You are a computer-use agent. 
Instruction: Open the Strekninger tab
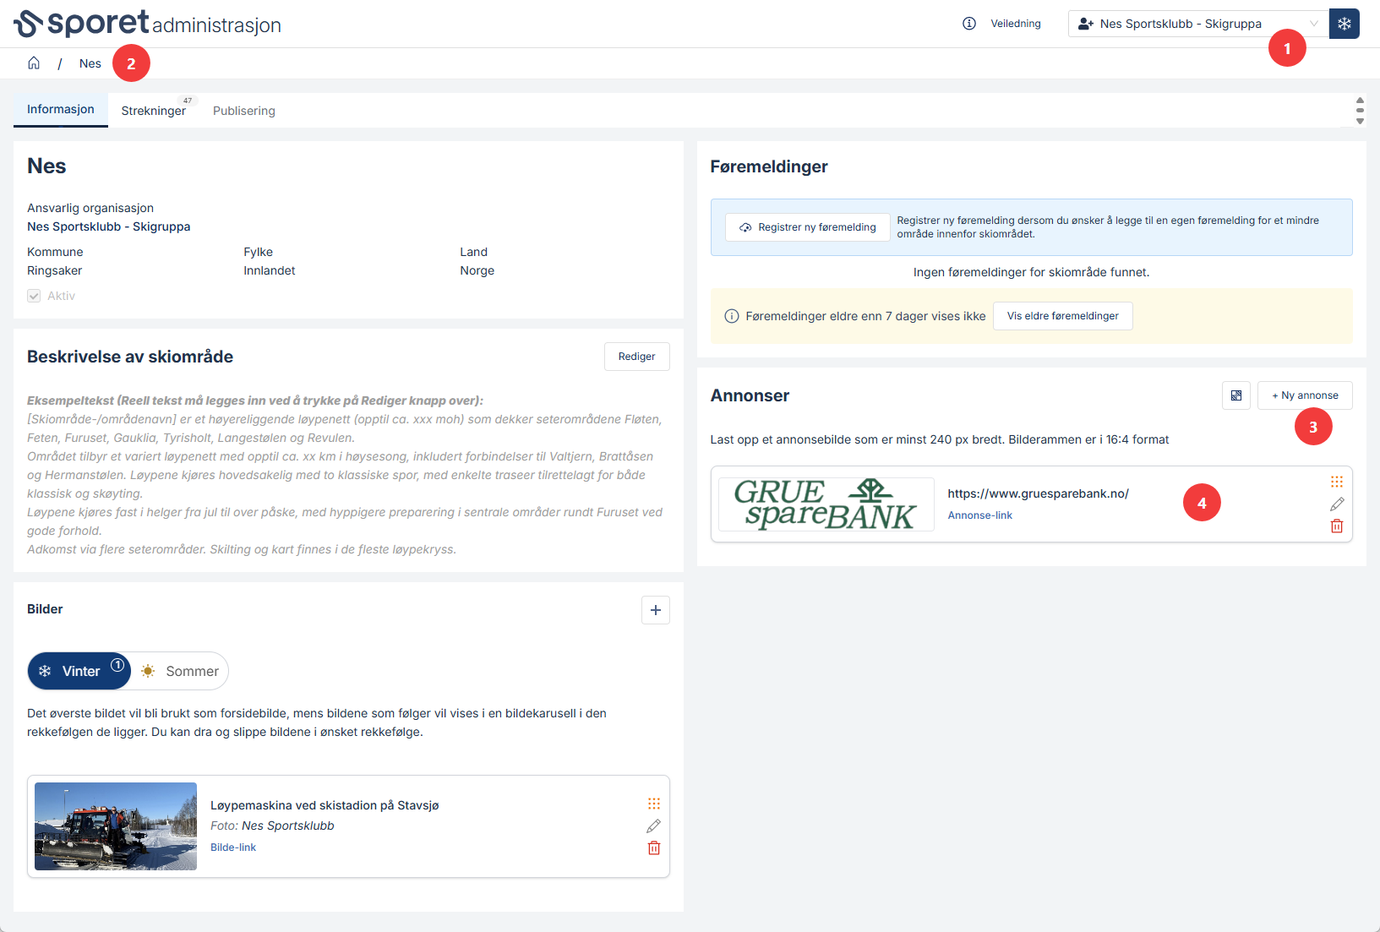(154, 111)
